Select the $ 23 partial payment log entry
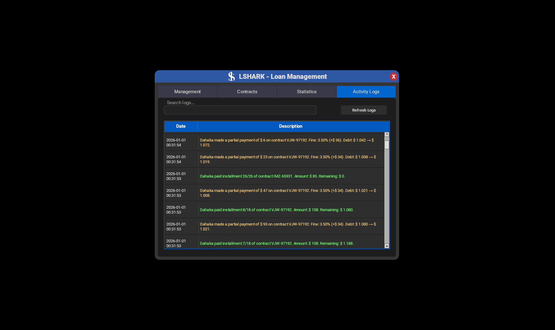Screen dimensions: 555x330 click(x=274, y=159)
